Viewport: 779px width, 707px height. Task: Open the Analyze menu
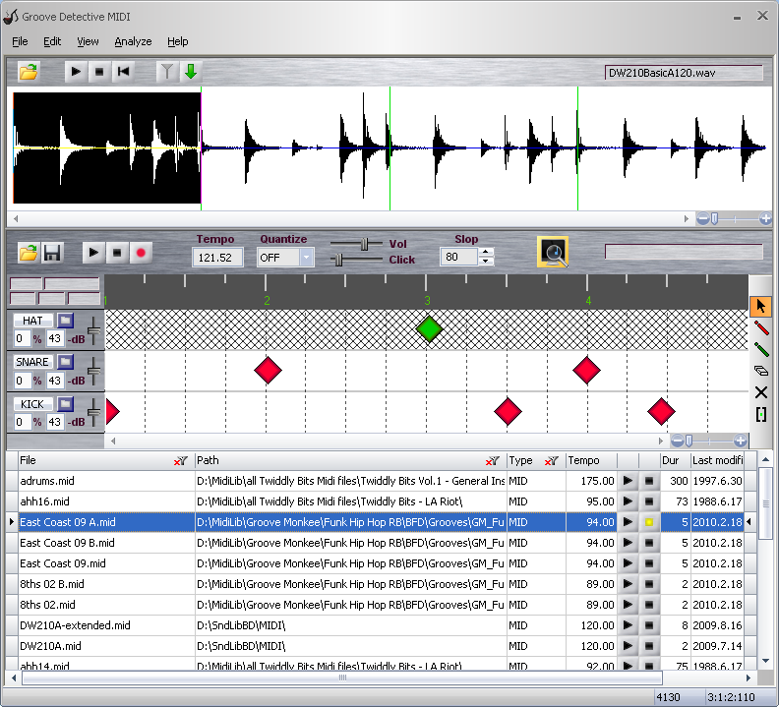133,41
